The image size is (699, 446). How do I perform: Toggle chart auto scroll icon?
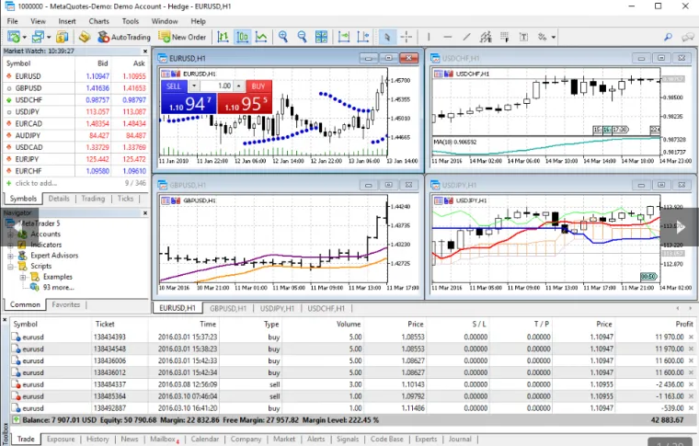(x=344, y=37)
